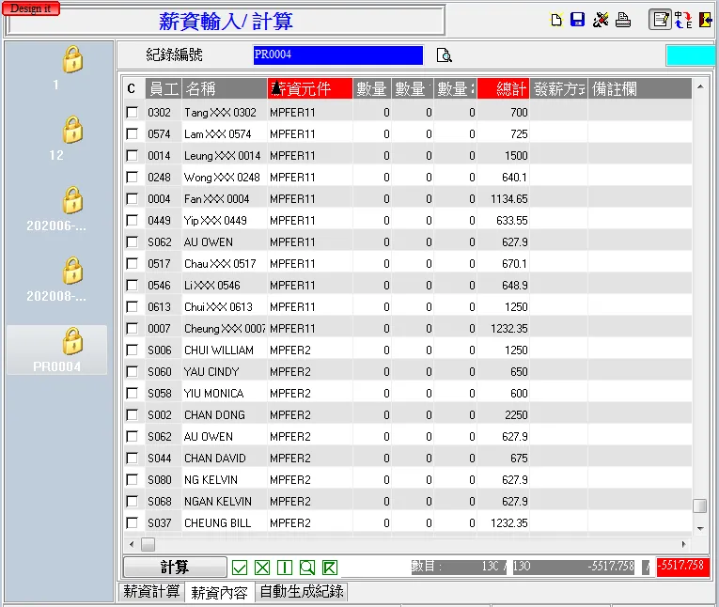719x607 pixels.
Task: Click the new record icon
Action: tap(556, 20)
